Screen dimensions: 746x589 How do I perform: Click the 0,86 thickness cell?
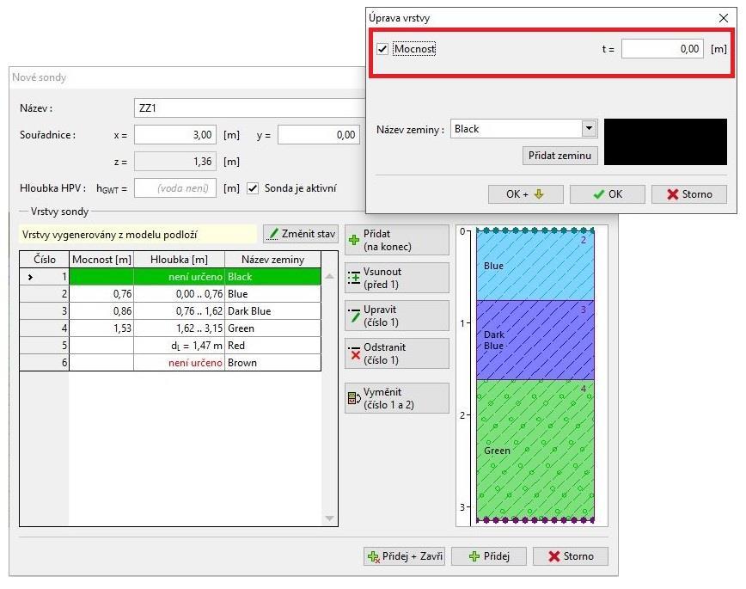point(101,311)
